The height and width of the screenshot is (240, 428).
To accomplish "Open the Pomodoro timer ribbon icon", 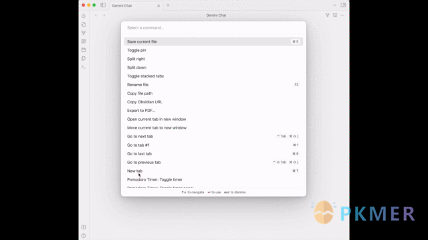I will 84,16.
